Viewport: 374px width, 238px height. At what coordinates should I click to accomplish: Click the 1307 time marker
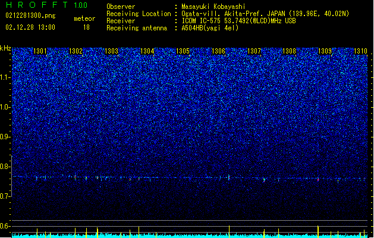pyautogui.click(x=254, y=51)
